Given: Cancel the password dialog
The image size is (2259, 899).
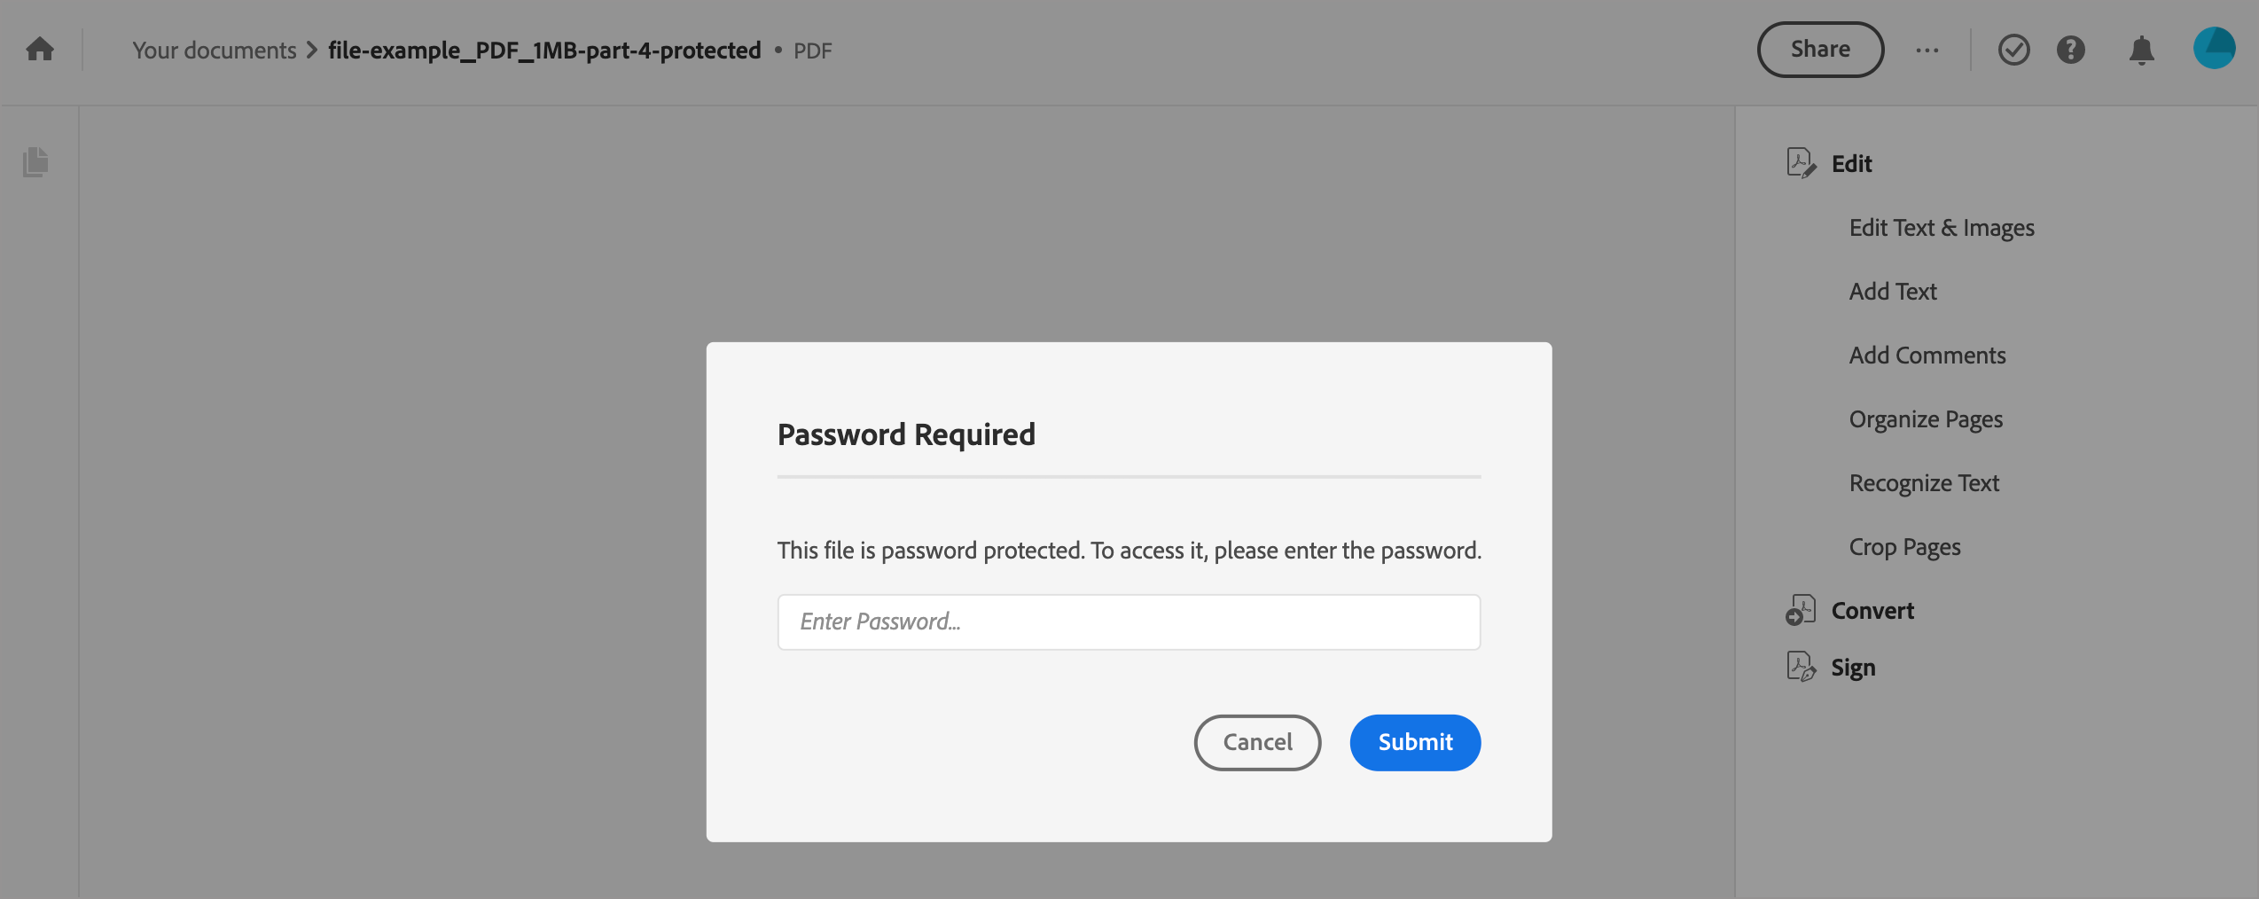Looking at the screenshot, I should (1257, 742).
